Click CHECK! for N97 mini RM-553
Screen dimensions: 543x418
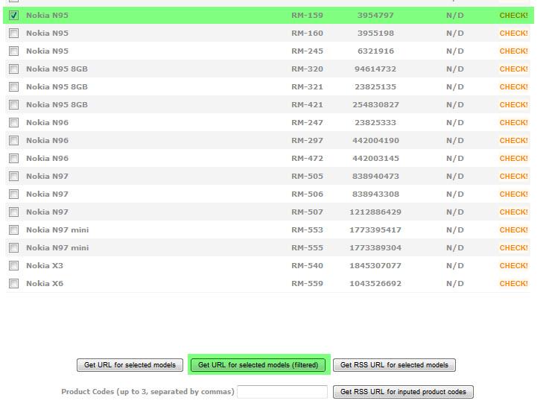[x=513, y=230]
